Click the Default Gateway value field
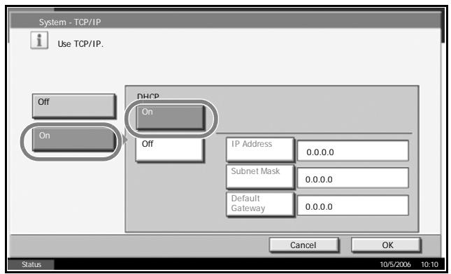This screenshot has width=451, height=274. [352, 206]
